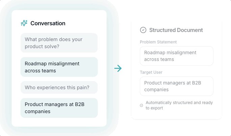Select the Structured Document heading

[176, 30]
